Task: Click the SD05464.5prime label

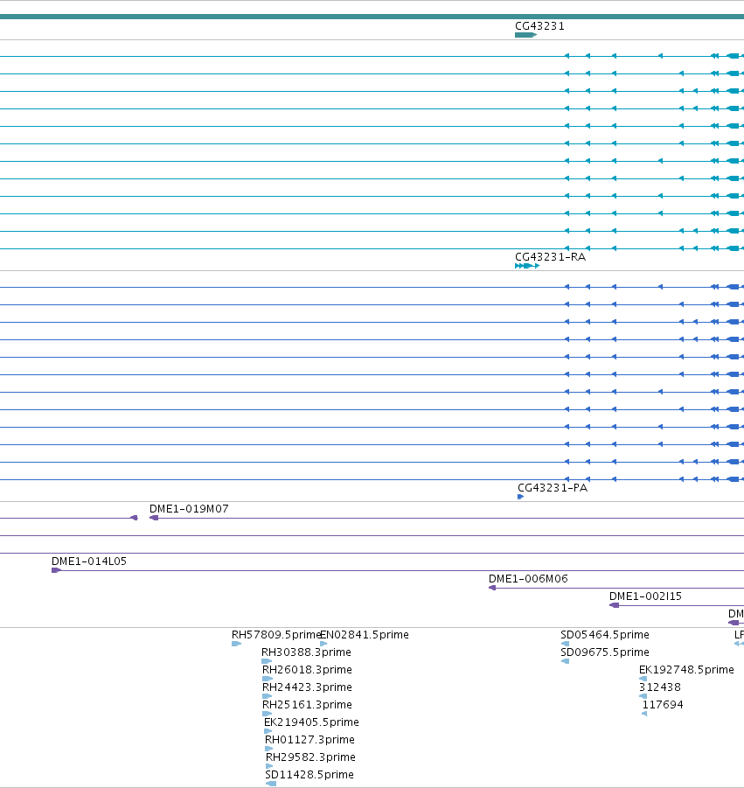Action: [x=605, y=635]
